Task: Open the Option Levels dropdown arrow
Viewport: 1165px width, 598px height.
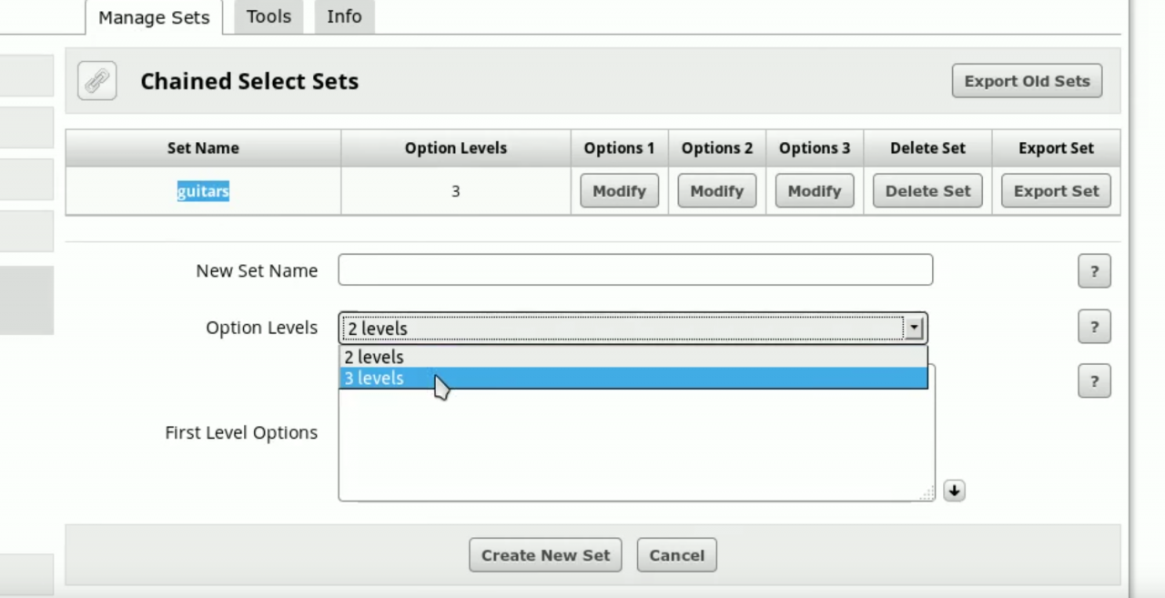Action: (x=914, y=328)
